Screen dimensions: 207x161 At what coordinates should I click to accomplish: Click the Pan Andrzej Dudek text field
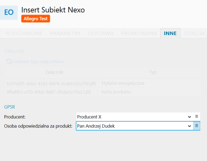pyautogui.click(x=131, y=126)
